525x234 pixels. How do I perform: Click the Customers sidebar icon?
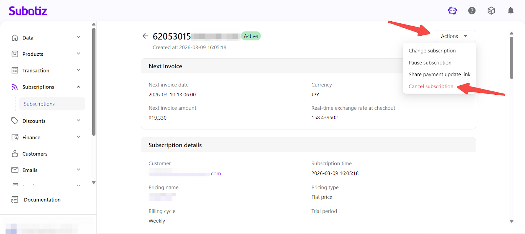[x=15, y=154]
